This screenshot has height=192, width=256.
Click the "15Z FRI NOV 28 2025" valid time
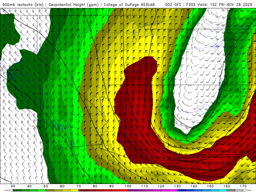(231, 5)
